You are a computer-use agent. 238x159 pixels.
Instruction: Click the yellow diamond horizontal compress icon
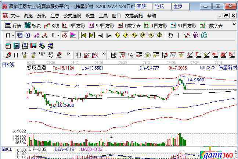(143, 35)
